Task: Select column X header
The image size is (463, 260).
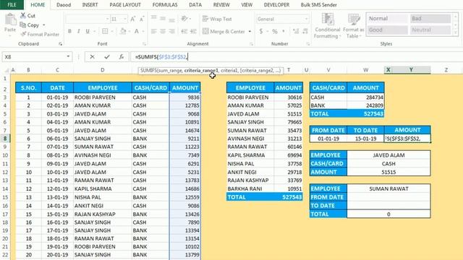Action: (388, 70)
